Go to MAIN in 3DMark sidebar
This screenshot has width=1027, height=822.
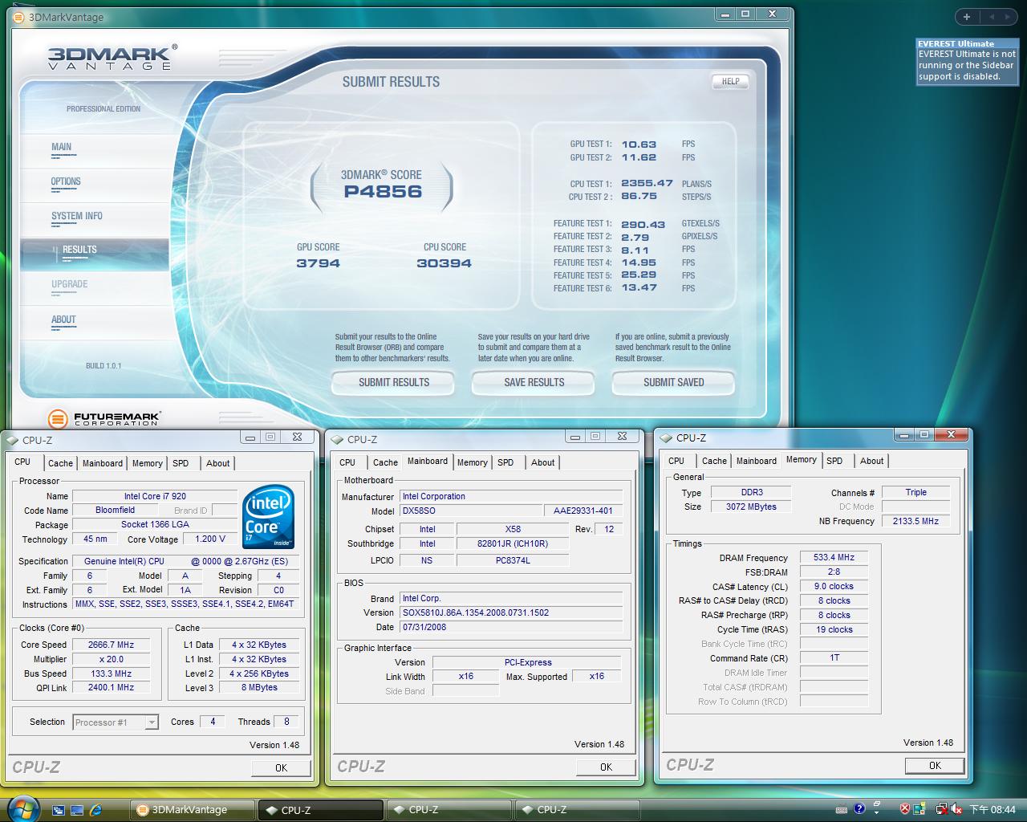coord(61,147)
